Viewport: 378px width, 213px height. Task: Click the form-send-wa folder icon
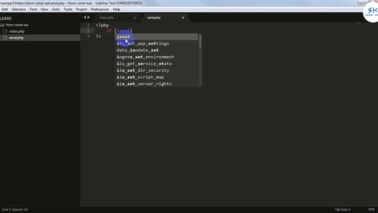2,25
